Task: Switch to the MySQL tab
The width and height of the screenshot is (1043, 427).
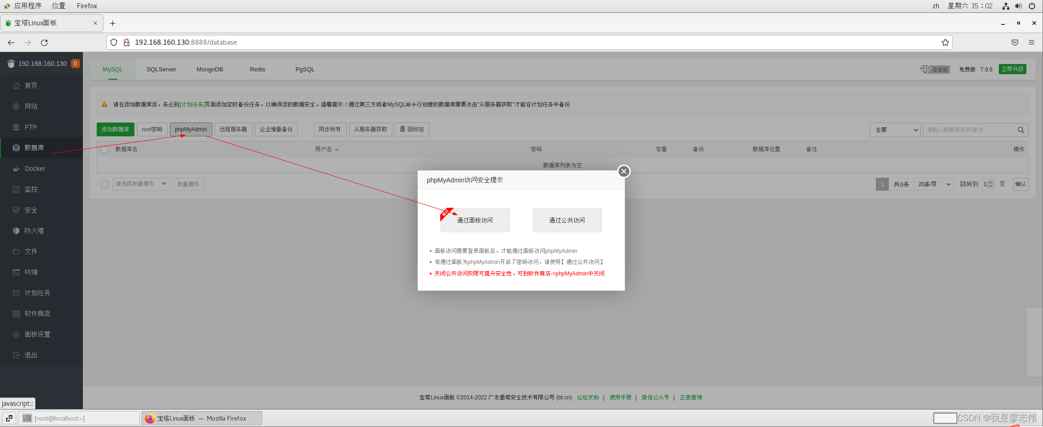Action: pyautogui.click(x=113, y=70)
